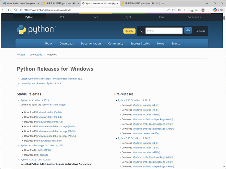Click inside the Search input field
Viewport: 226px width, 169px height.
pyautogui.click(x=164, y=31)
